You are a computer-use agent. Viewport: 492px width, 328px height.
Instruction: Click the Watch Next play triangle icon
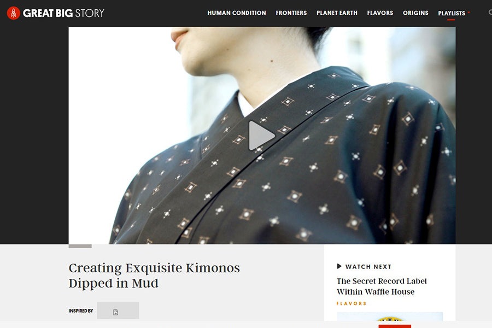coord(339,266)
